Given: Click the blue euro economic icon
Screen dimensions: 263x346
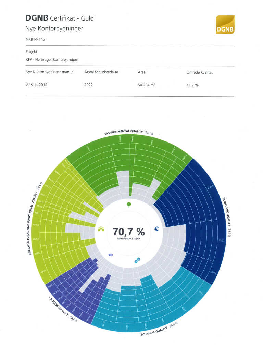Looking at the screenshot, I should (156, 229).
